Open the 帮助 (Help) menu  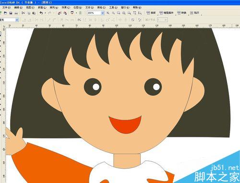pos(137,8)
